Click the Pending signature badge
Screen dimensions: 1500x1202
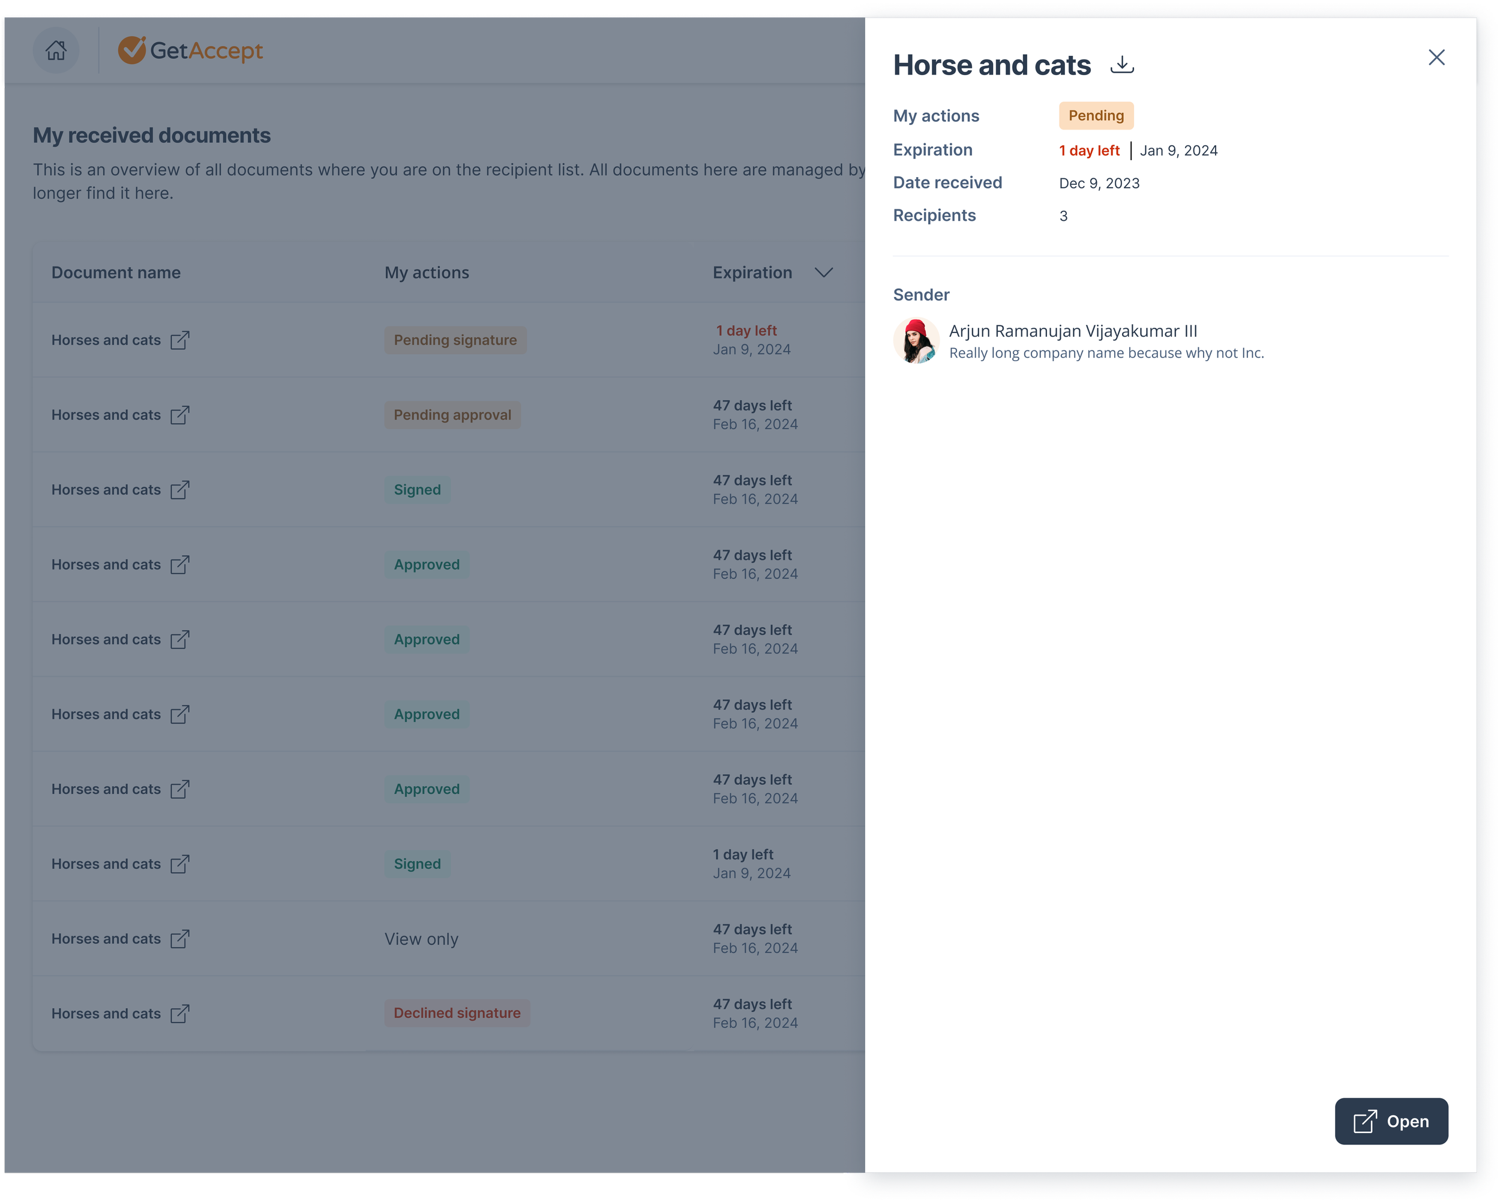tap(455, 340)
